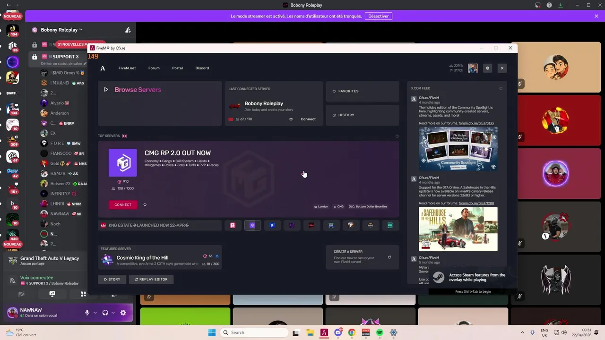Select the teal server icon at row end

[x=390, y=225]
